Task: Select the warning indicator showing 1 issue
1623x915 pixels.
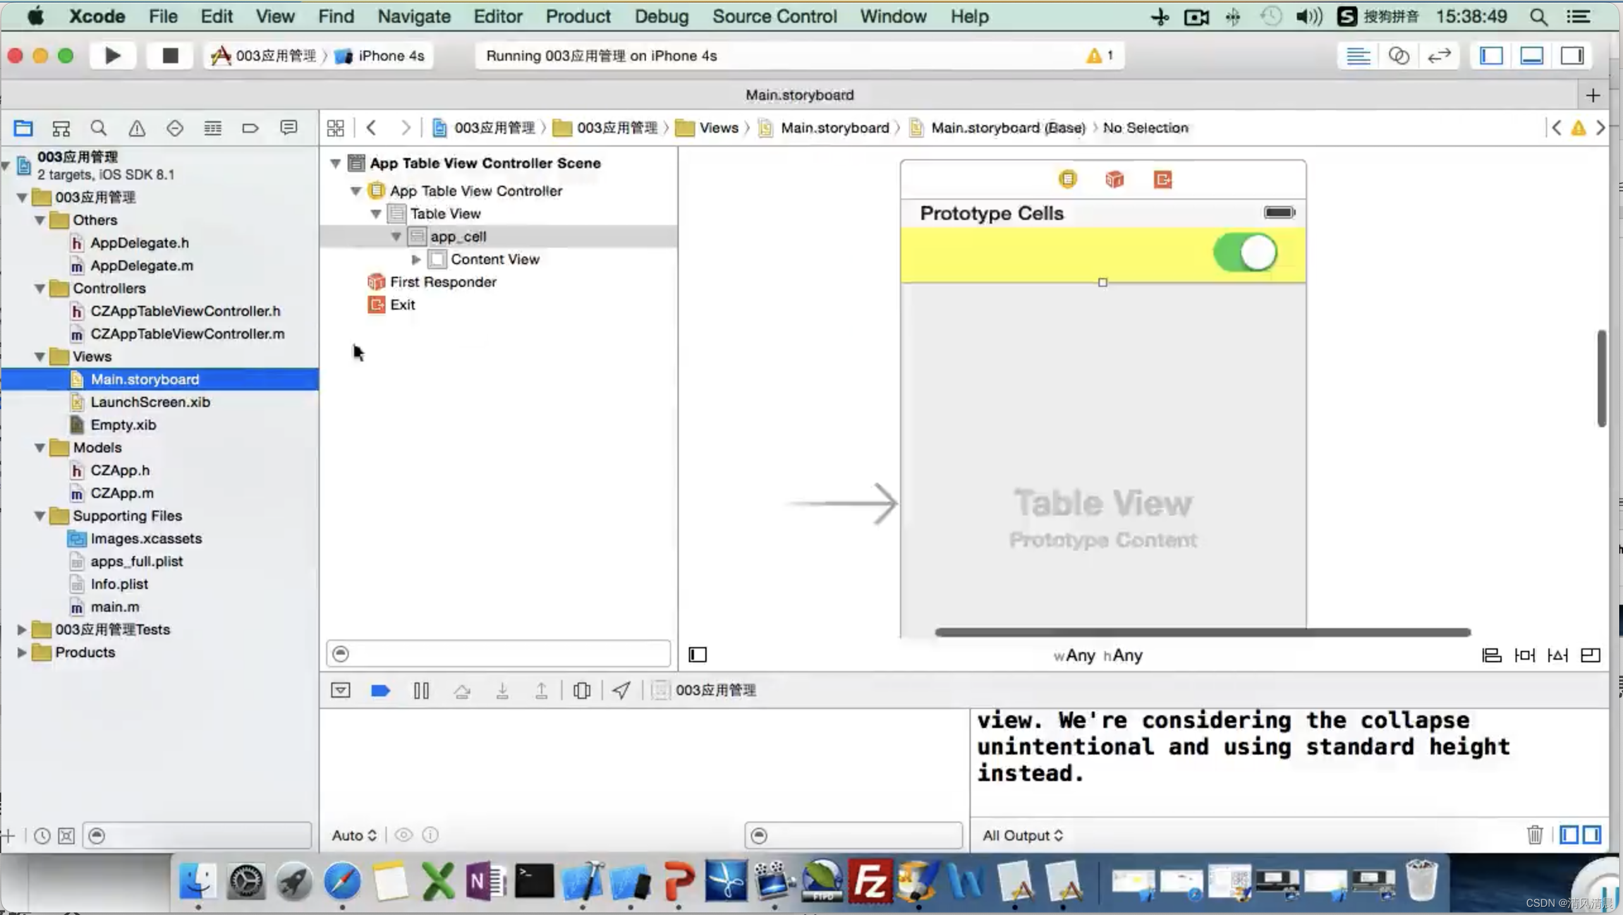Action: pos(1100,54)
